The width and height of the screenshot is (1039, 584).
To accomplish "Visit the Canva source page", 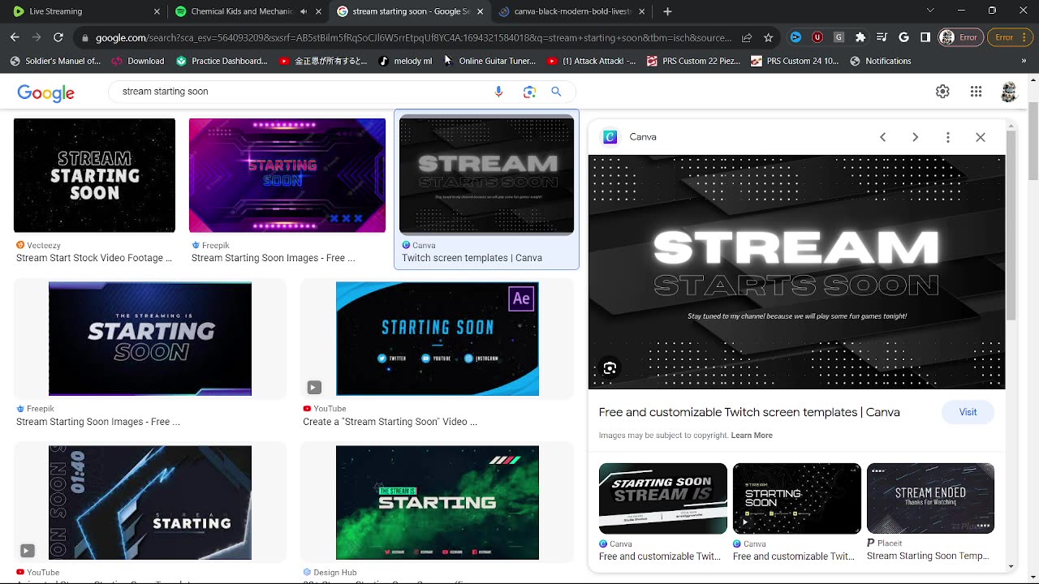I will coord(968,412).
